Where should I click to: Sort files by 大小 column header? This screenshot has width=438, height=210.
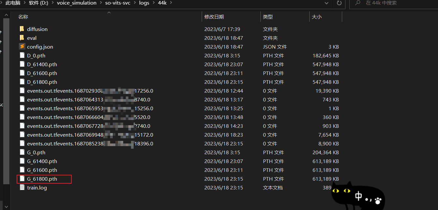(316, 17)
